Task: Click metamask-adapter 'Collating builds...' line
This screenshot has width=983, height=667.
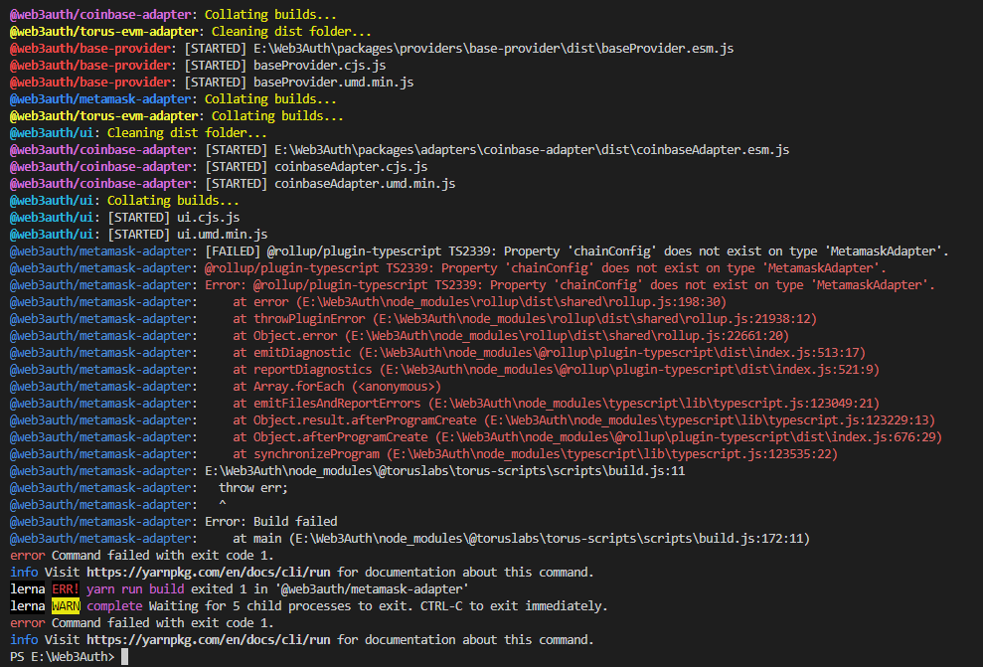Action: 173,99
